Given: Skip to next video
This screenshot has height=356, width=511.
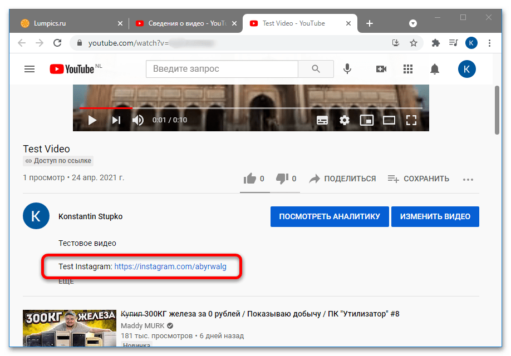Looking at the screenshot, I should (116, 120).
